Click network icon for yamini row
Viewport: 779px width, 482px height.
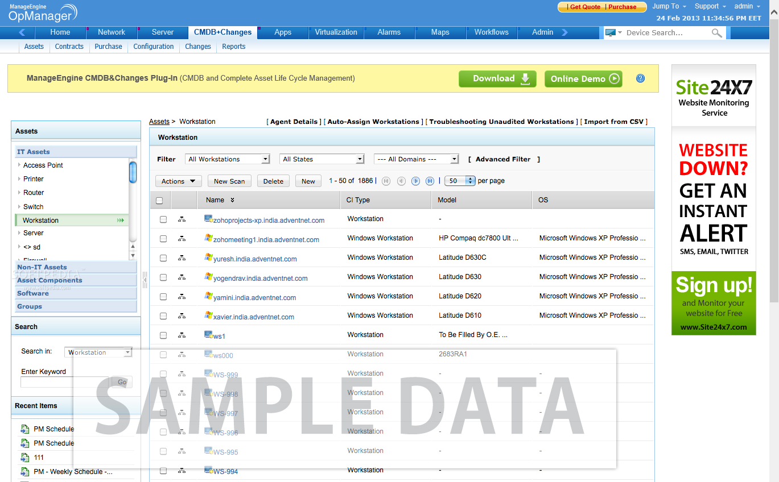coord(182,297)
